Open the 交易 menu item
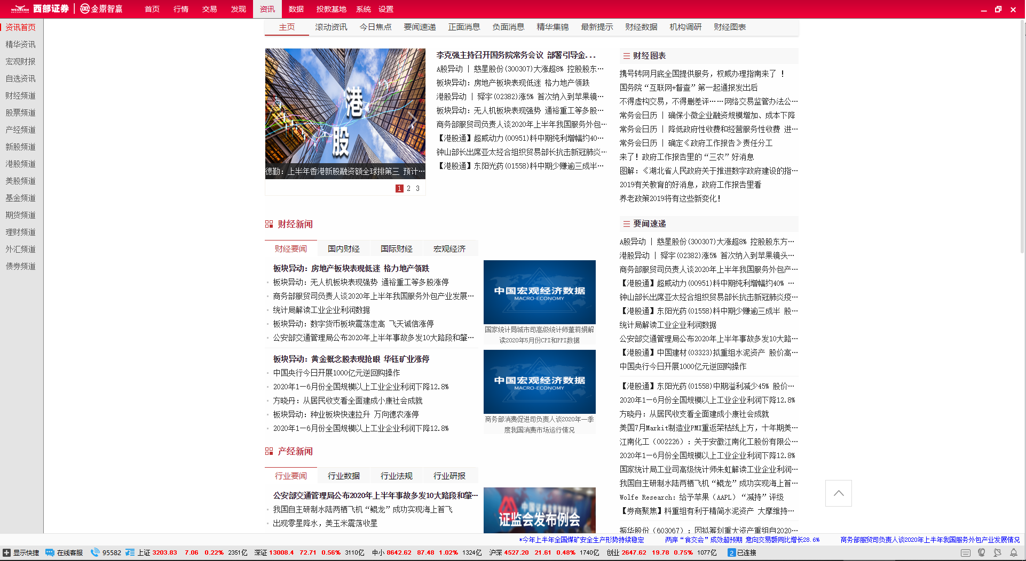1026x561 pixels. (x=209, y=9)
